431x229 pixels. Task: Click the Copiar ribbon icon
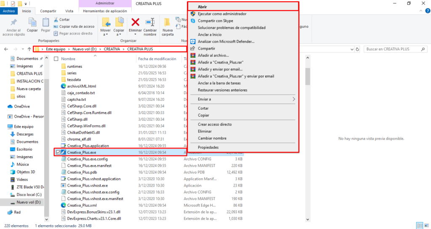32,23
